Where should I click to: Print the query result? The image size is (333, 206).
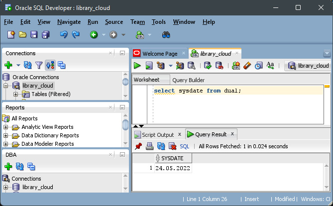149,146
